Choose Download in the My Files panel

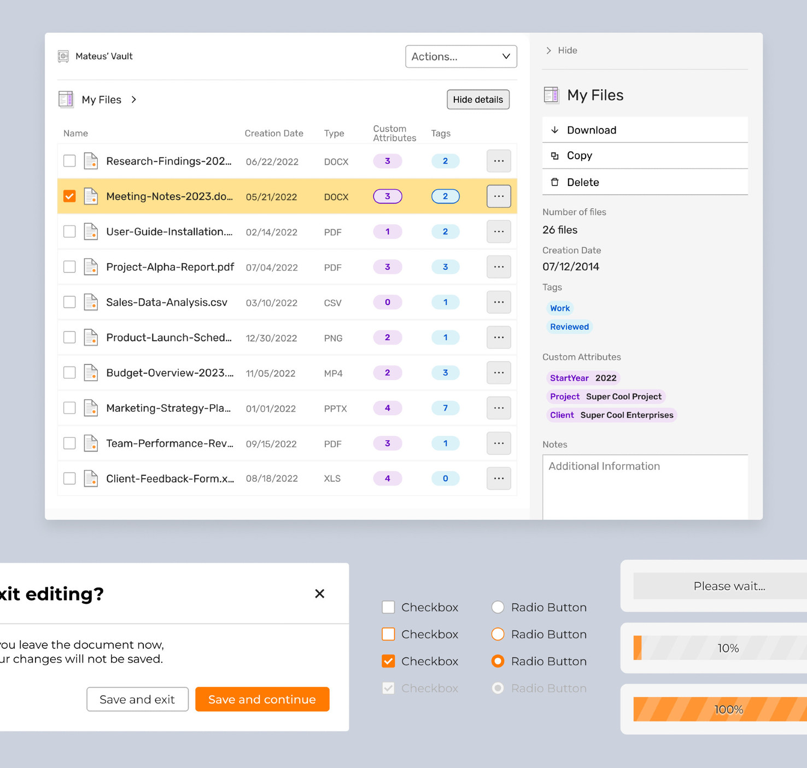tap(645, 130)
